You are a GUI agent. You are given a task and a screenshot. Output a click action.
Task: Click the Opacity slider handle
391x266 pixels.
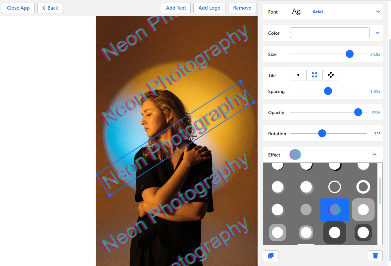[x=358, y=112]
